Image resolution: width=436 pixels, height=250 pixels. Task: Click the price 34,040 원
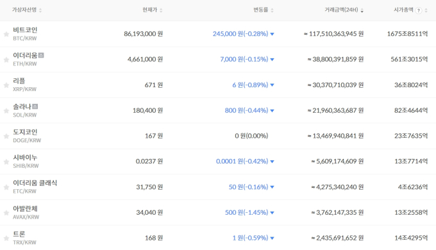(x=149, y=213)
